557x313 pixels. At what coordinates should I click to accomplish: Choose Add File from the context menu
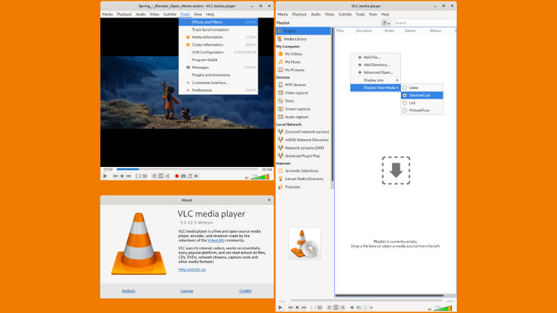click(372, 57)
